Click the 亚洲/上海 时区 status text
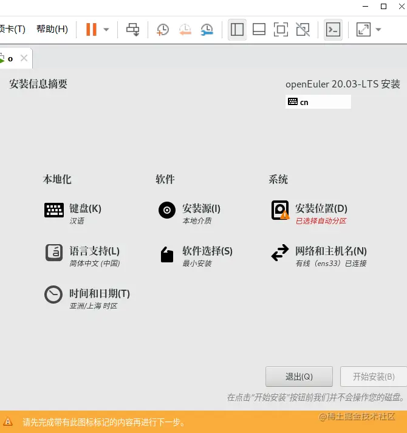The height and width of the screenshot is (433, 407). [94, 306]
